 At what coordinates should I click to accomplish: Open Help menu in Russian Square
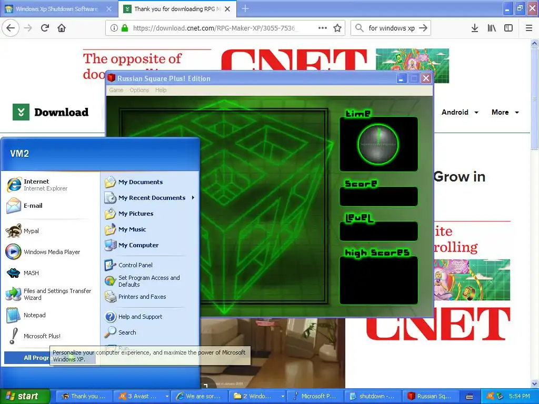[161, 90]
